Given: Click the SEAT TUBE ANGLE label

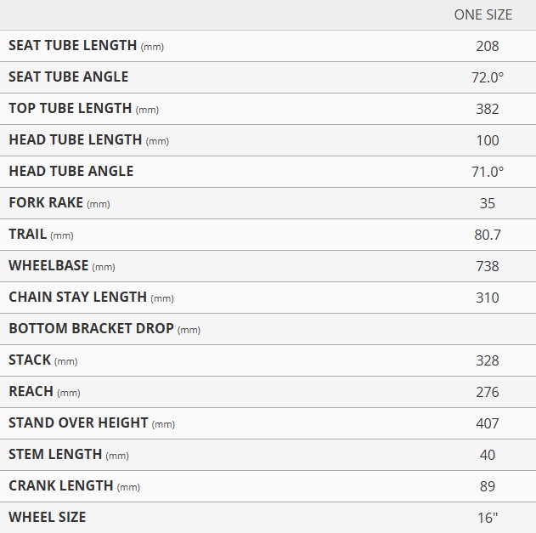Looking at the screenshot, I should [68, 77].
